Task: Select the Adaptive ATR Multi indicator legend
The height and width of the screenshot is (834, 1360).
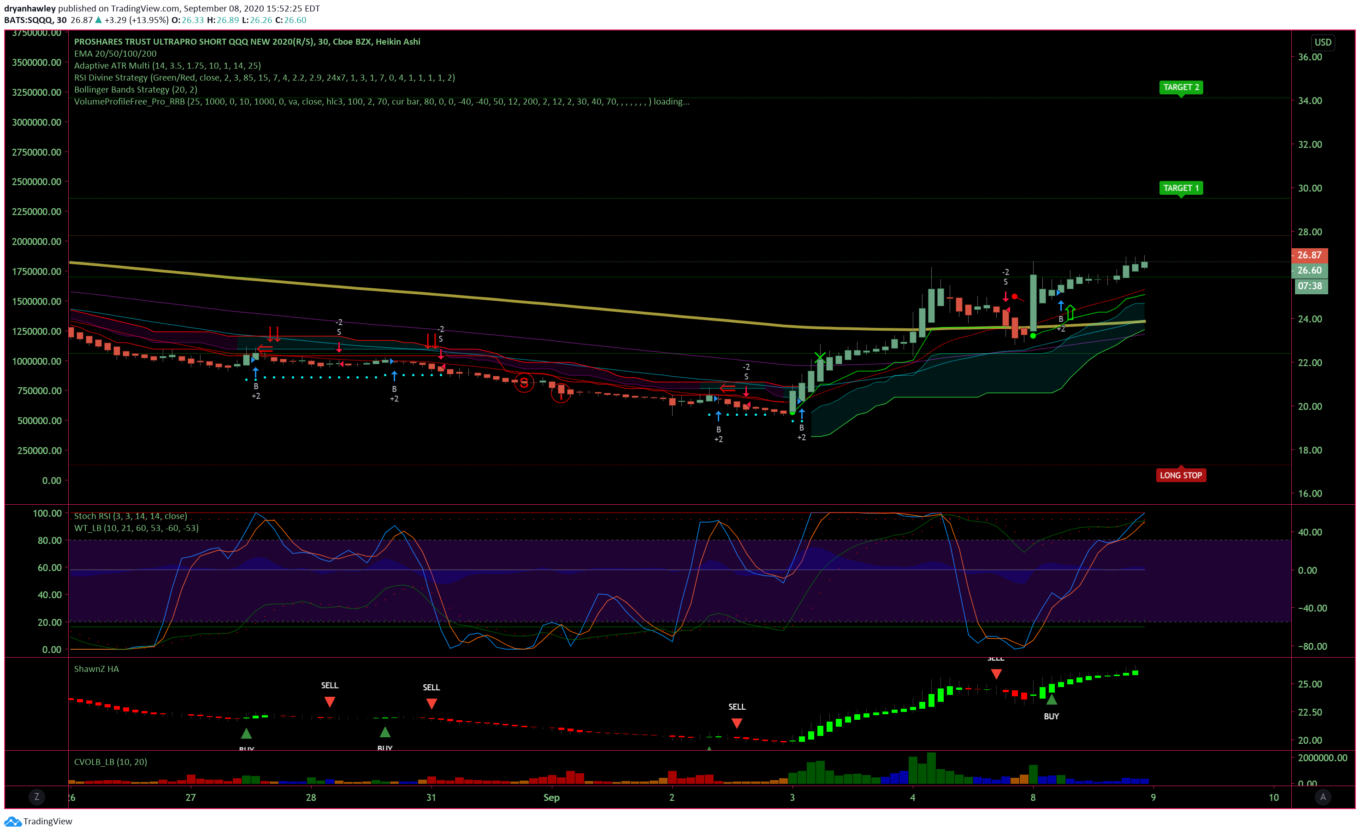Action: [x=167, y=66]
